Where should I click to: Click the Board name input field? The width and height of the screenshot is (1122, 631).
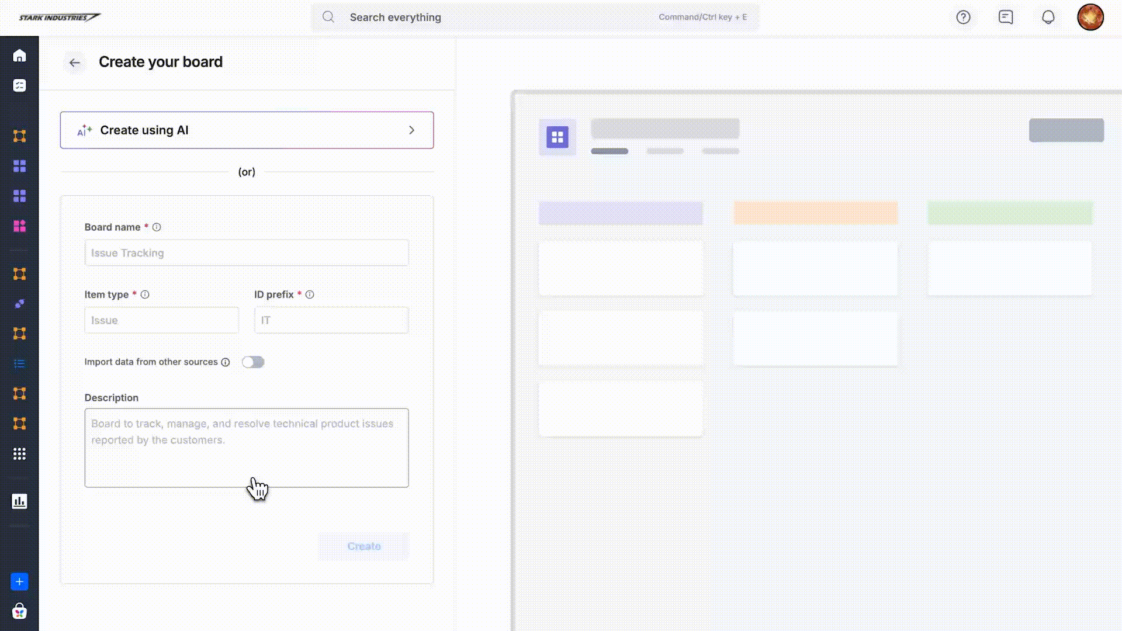click(247, 253)
